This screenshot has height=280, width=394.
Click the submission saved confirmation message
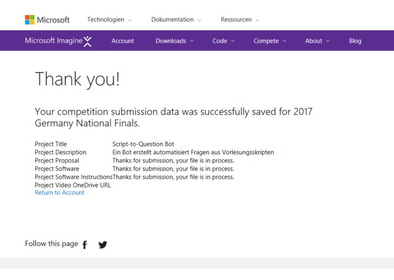[x=173, y=117]
